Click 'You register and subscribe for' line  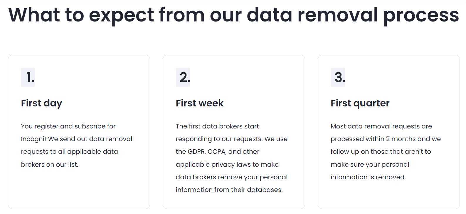[68, 126]
